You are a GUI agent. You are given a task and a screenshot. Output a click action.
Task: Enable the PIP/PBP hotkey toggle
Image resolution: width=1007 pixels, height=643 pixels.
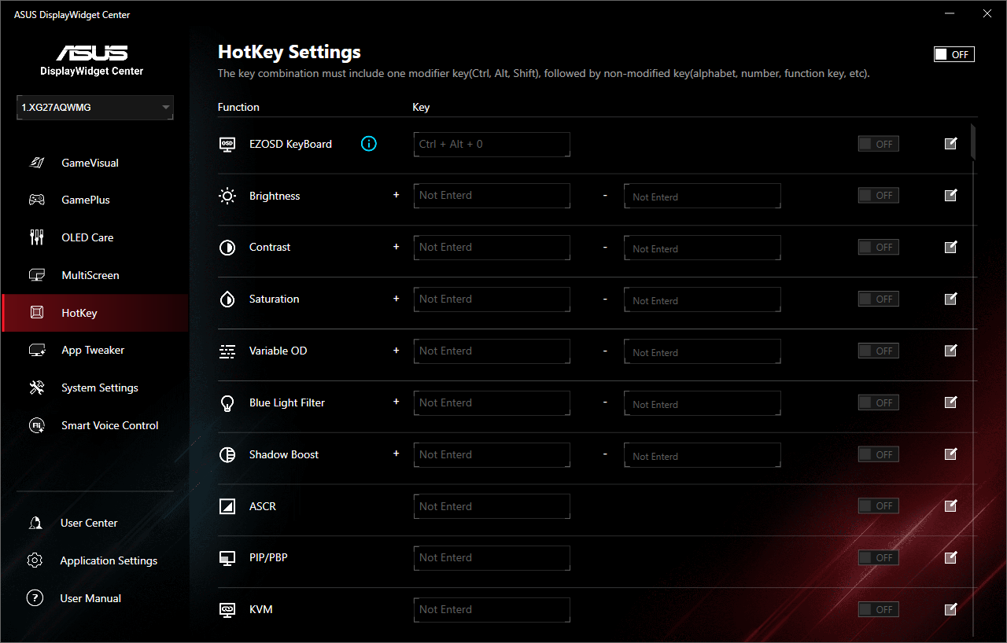(878, 557)
